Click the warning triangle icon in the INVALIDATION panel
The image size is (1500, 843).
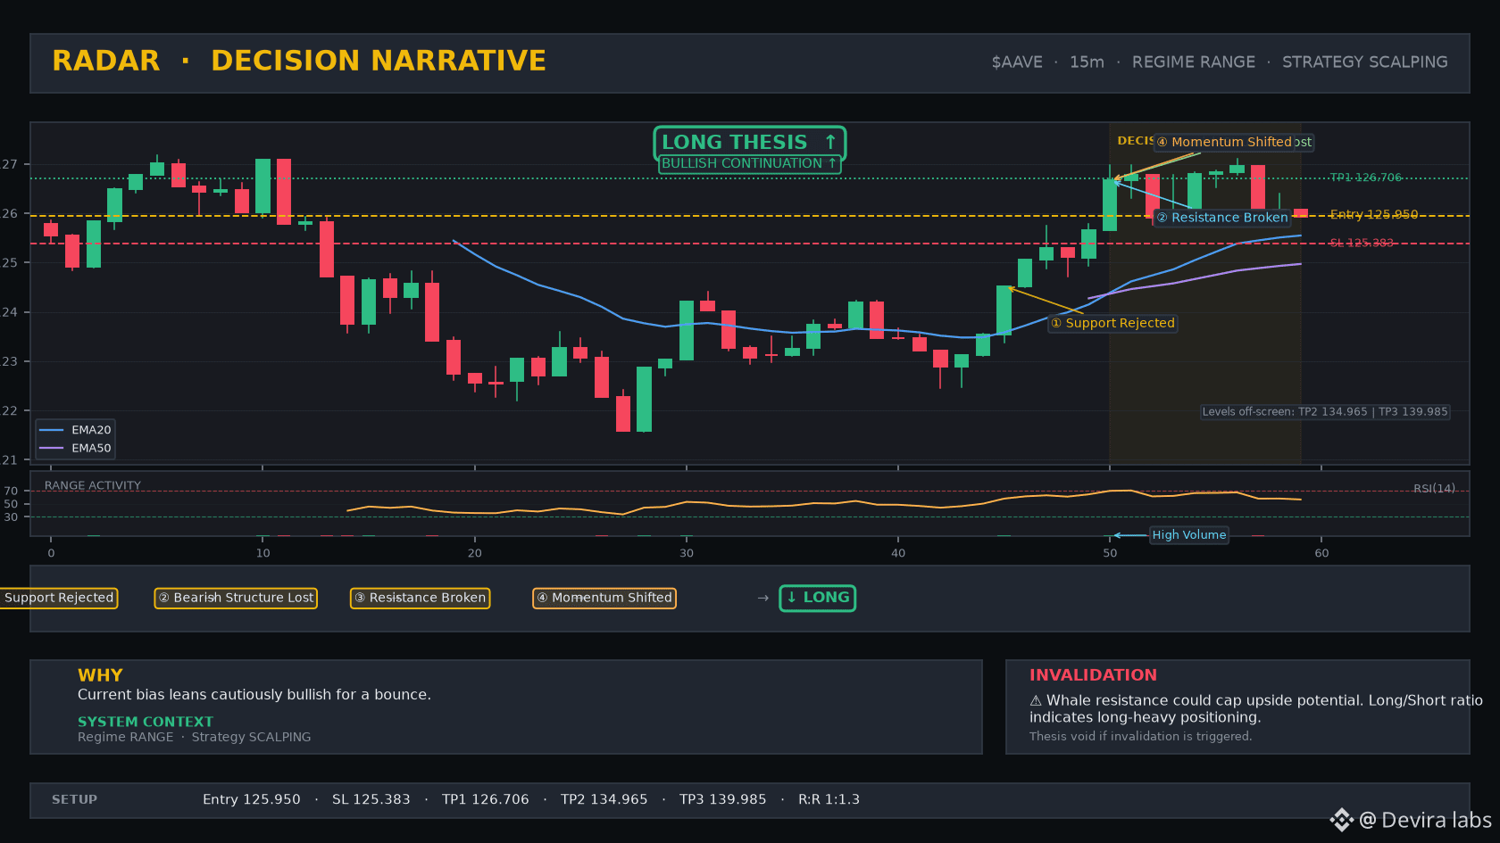pyautogui.click(x=1036, y=701)
